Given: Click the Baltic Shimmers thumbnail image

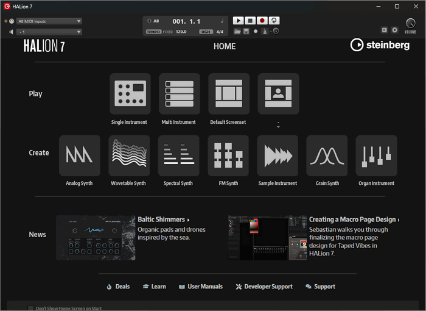Looking at the screenshot, I should click(x=96, y=238).
